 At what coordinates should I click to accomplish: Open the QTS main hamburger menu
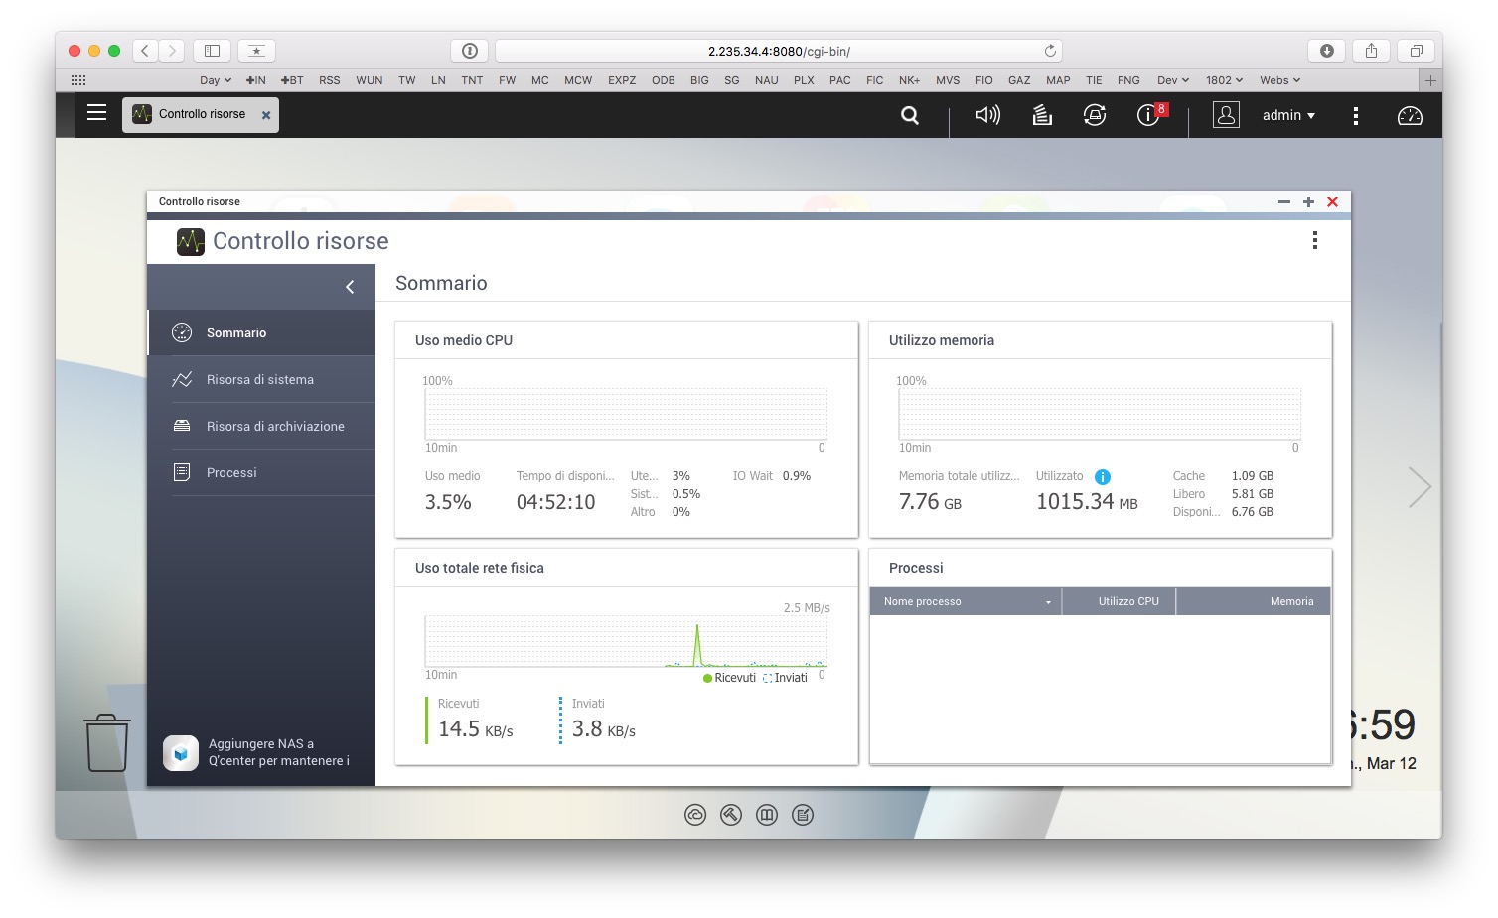point(96,113)
